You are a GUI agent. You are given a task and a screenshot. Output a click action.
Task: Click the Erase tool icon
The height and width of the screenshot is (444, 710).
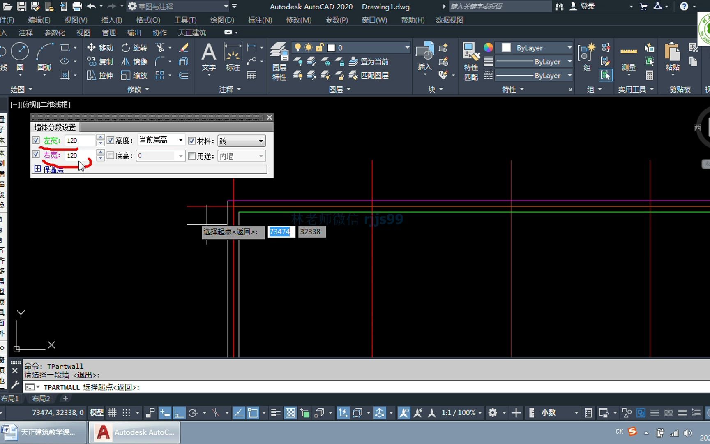184,48
